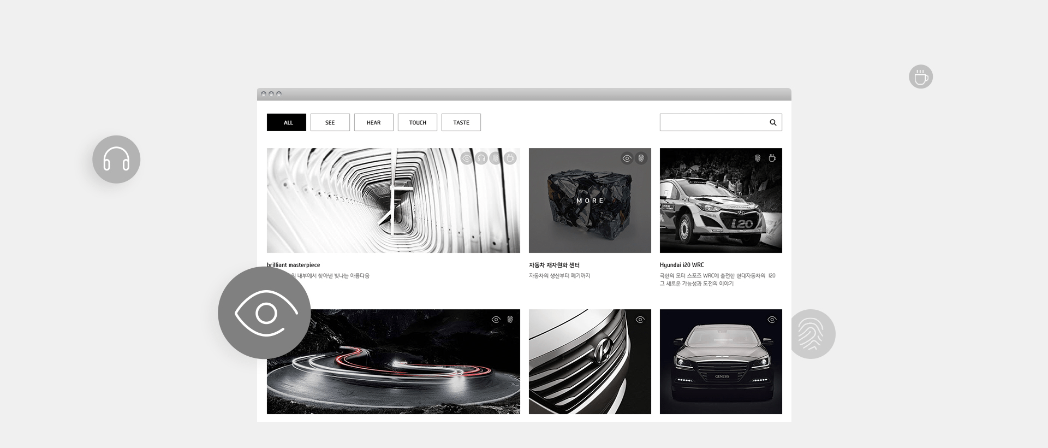Click fingerprint icon on recycling center card
This screenshot has width=1048, height=448.
(x=641, y=158)
